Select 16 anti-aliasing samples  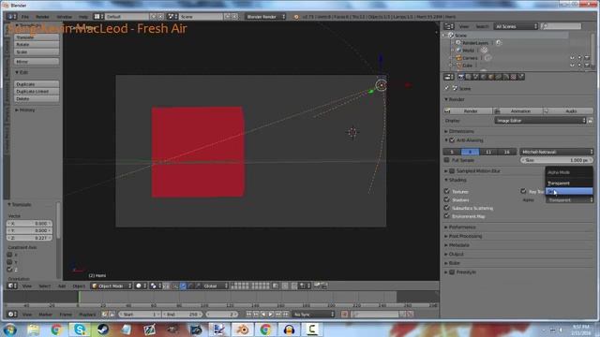506,152
